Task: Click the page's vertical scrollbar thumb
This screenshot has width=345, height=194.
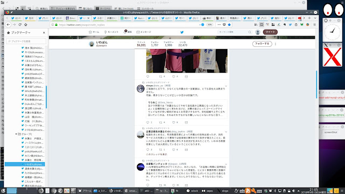Action: 316,85
